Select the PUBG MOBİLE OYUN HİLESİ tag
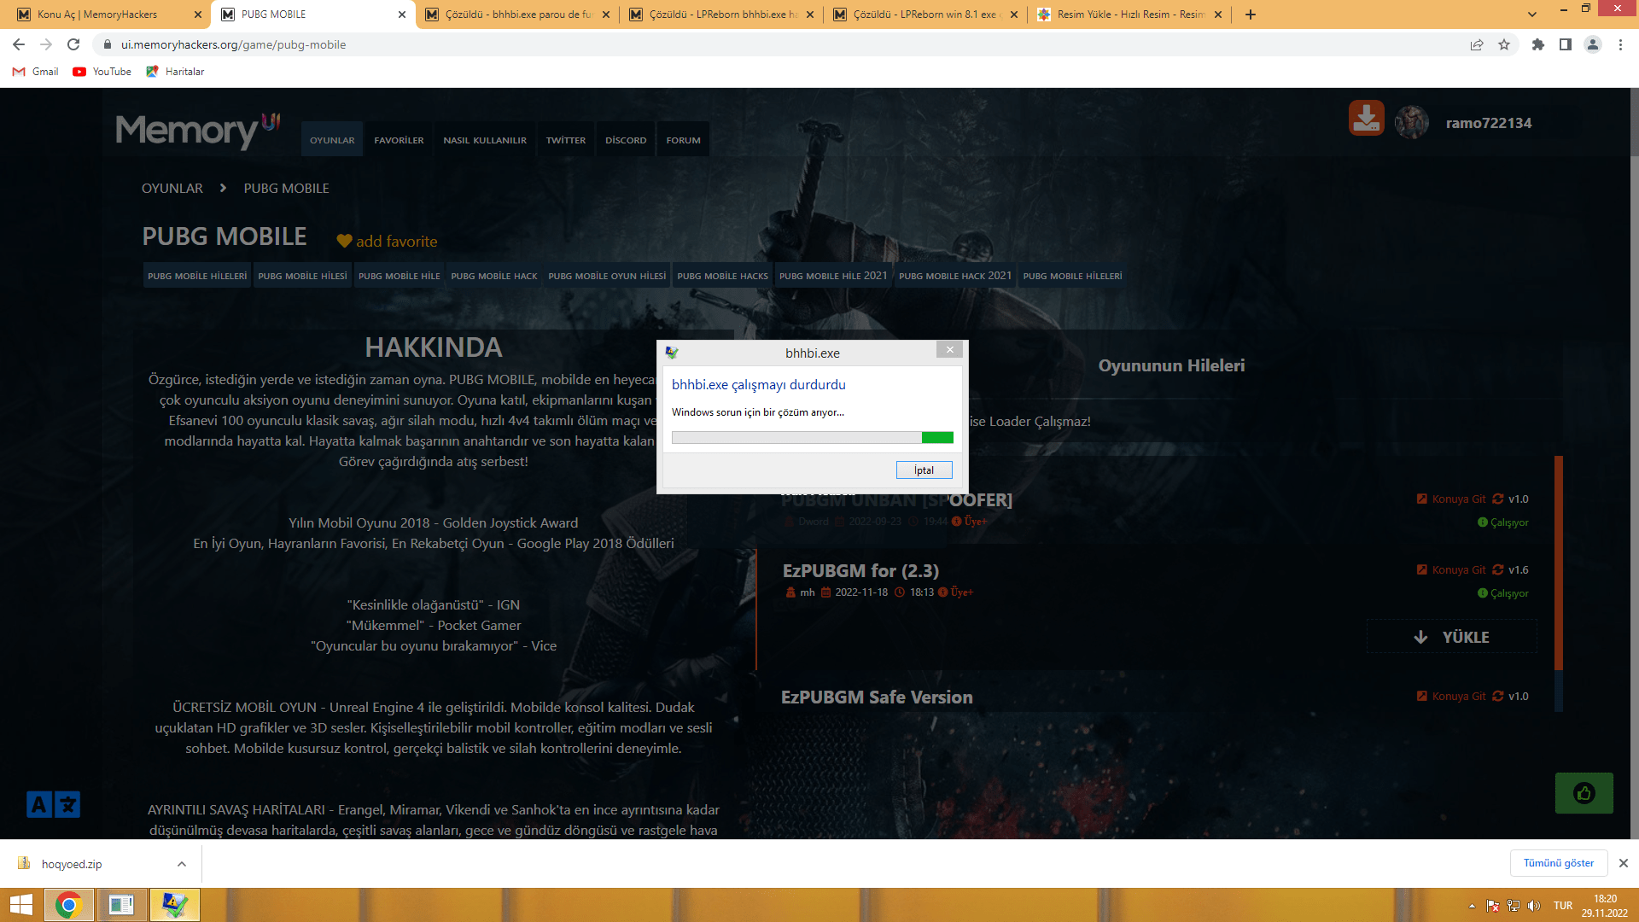Image resolution: width=1639 pixels, height=922 pixels. (x=607, y=276)
